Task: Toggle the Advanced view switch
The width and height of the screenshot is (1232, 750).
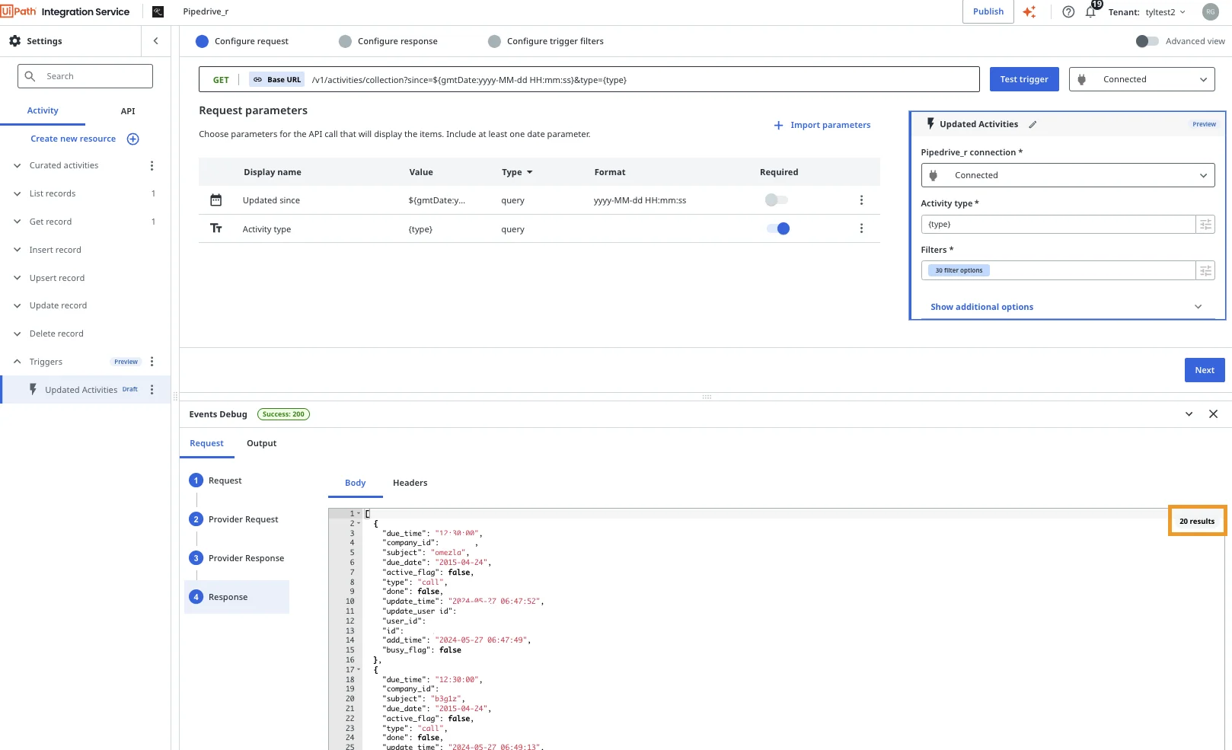Action: pos(1147,41)
